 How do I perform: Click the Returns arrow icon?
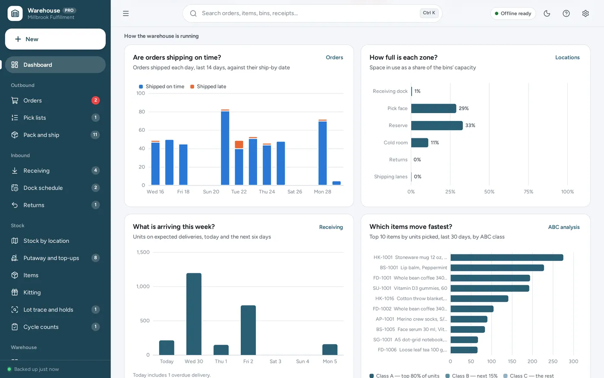(15, 205)
